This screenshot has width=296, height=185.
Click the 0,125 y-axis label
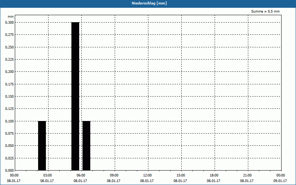click(x=10, y=109)
